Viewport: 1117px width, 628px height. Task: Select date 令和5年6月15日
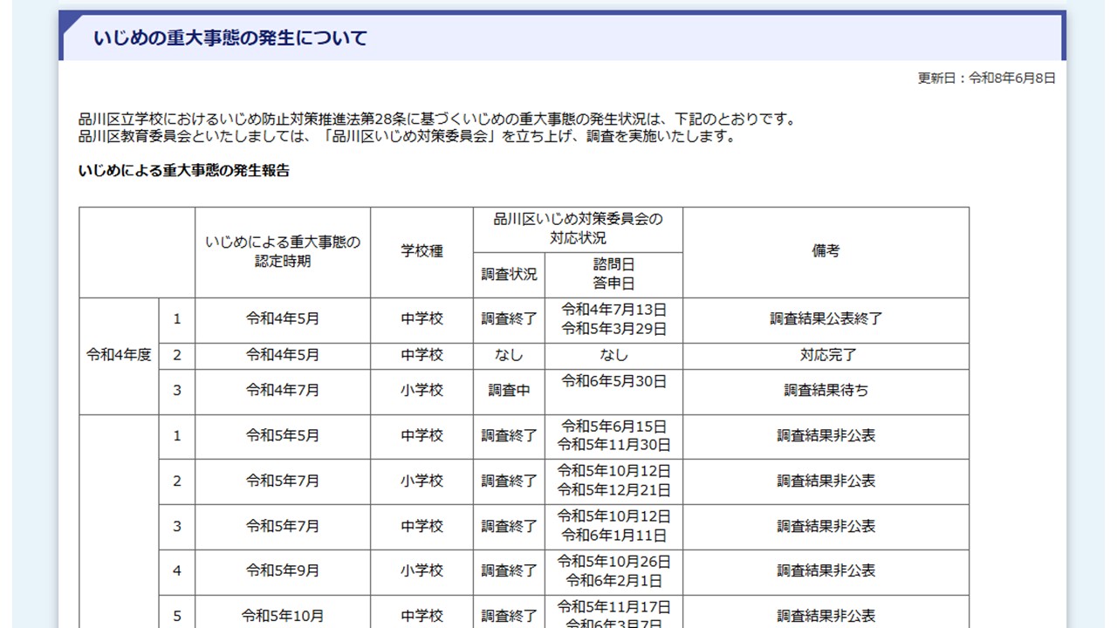[x=613, y=427]
